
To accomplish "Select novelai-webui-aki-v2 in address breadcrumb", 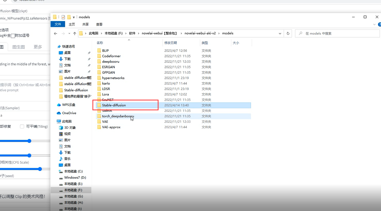I will point(200,33).
